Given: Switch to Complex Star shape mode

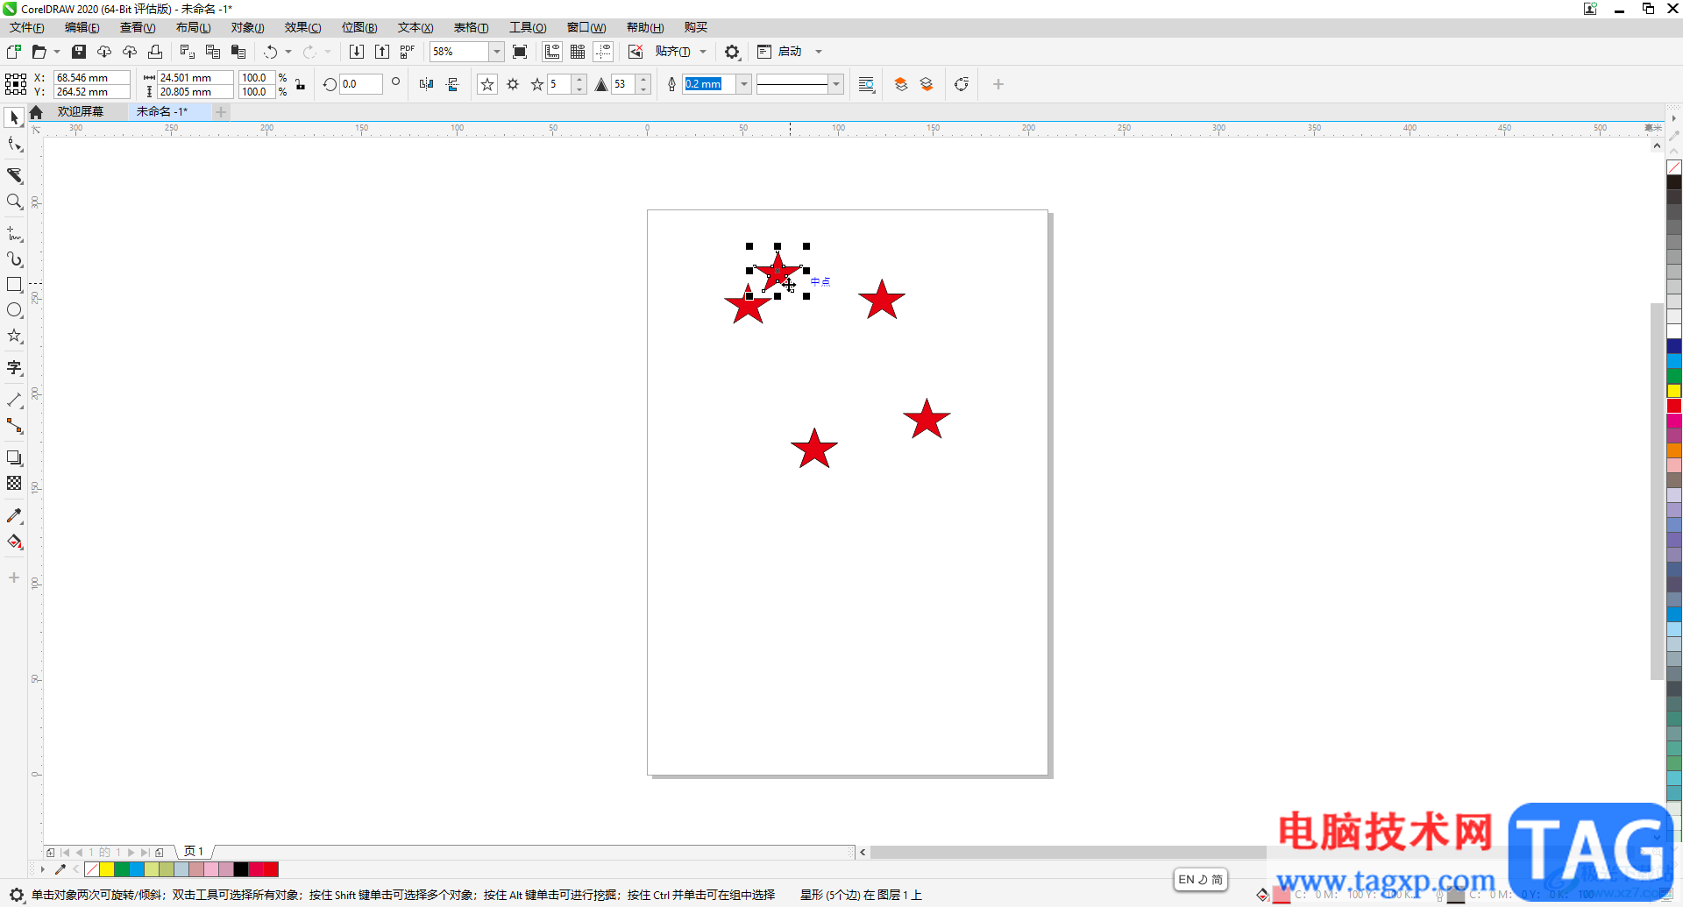Looking at the screenshot, I should [513, 84].
